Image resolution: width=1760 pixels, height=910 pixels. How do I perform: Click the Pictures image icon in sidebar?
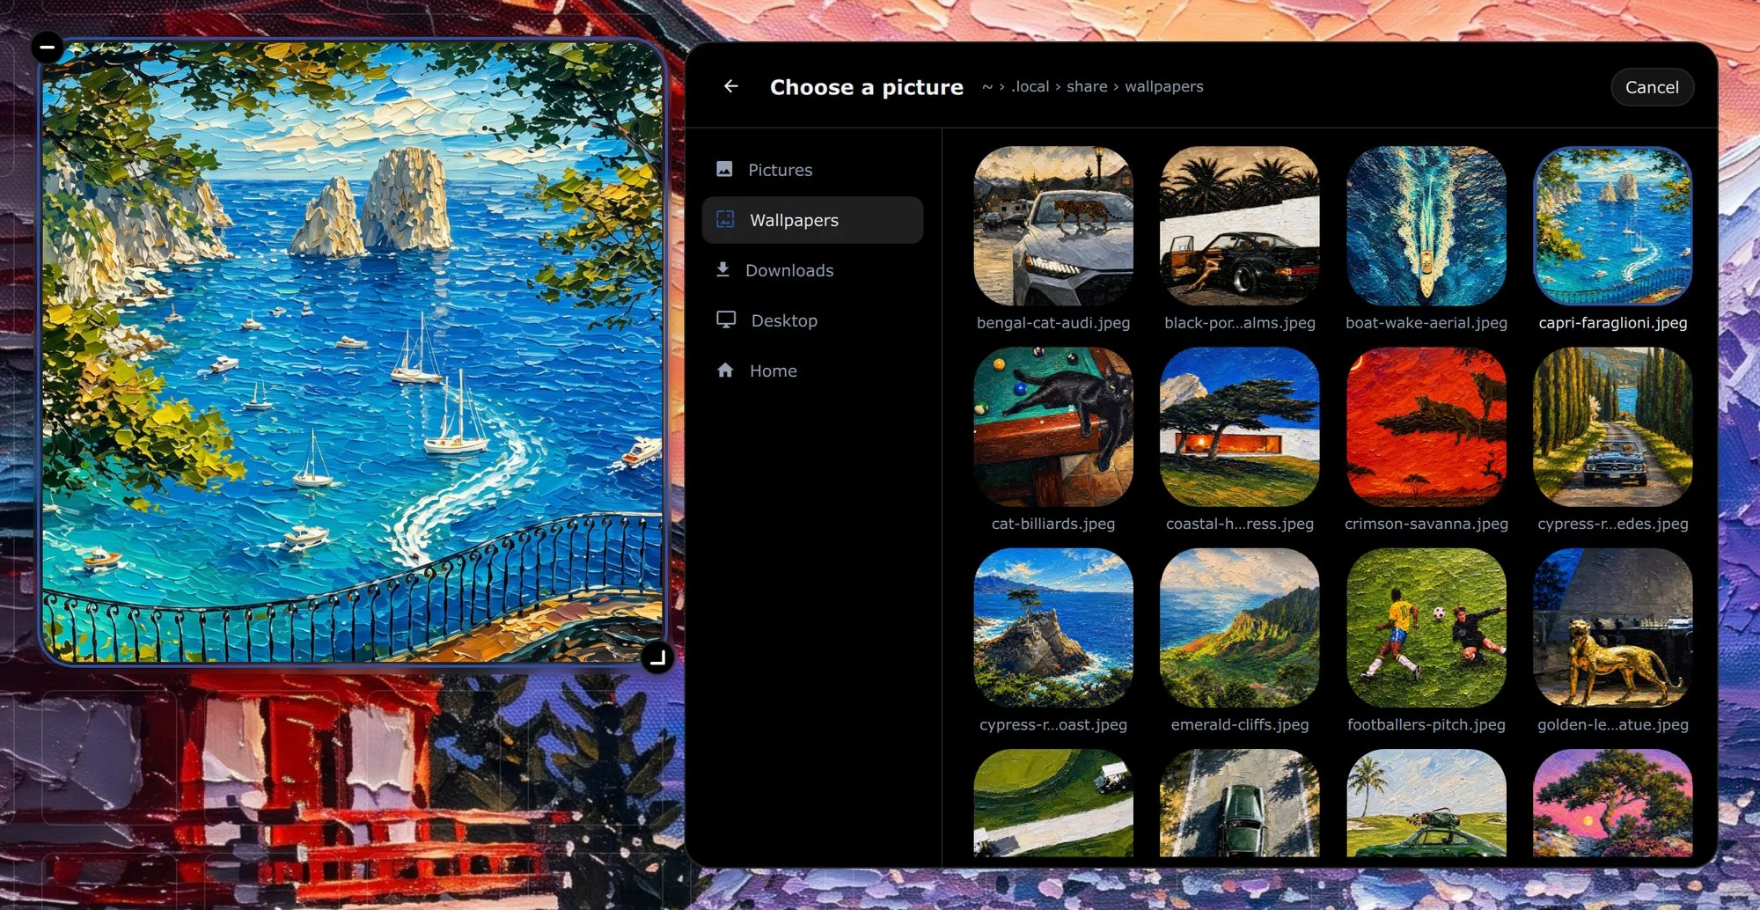(724, 169)
